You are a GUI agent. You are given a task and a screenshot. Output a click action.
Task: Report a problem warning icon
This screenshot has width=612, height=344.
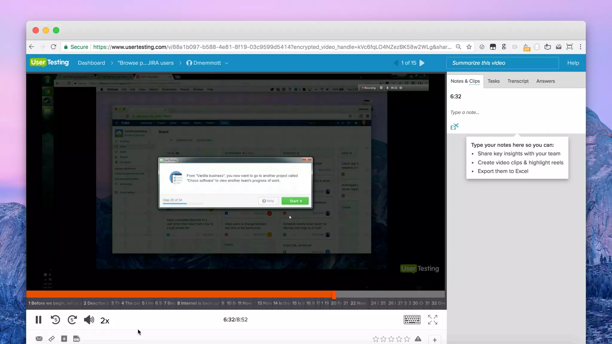[418, 339]
